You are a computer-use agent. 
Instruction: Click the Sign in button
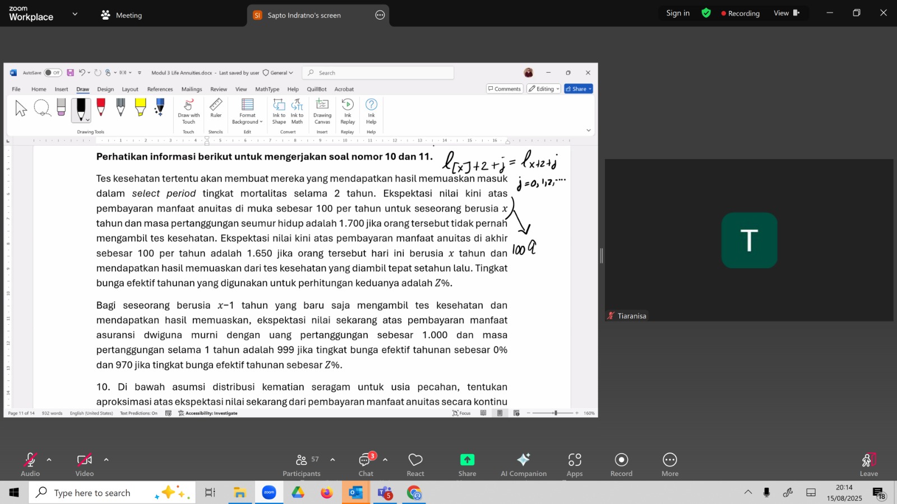678,13
